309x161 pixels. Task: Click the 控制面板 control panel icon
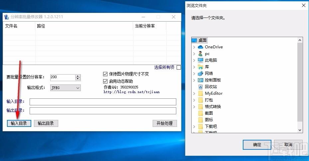[x=201, y=80]
